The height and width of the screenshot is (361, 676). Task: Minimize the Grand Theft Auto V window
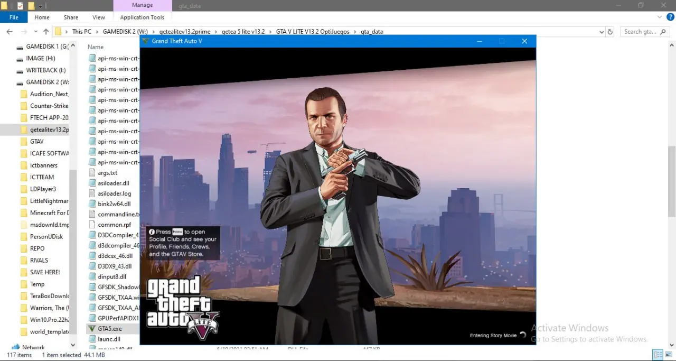[480, 41]
